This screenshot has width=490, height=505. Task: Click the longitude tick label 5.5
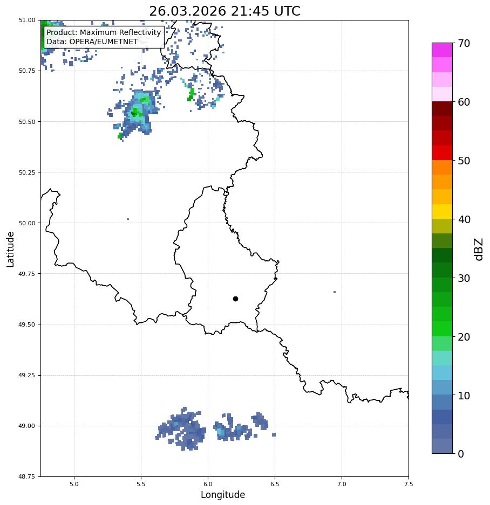141,484
